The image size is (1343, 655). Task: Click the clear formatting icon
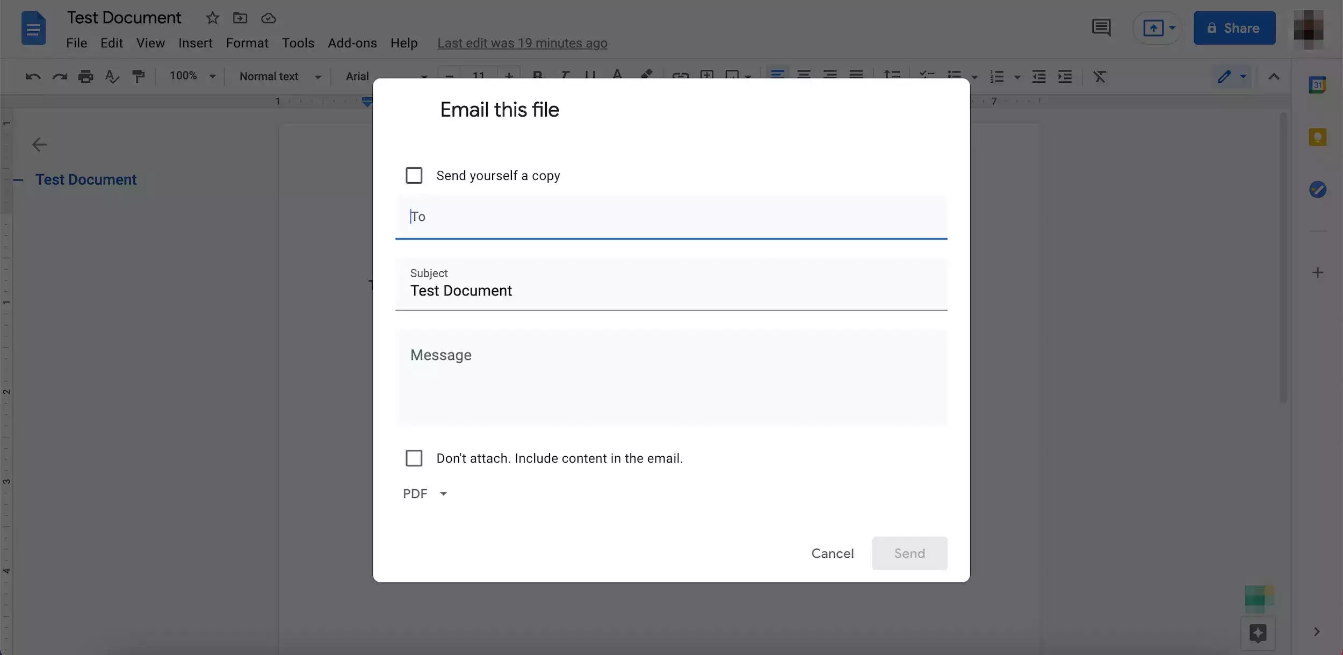coord(1099,76)
